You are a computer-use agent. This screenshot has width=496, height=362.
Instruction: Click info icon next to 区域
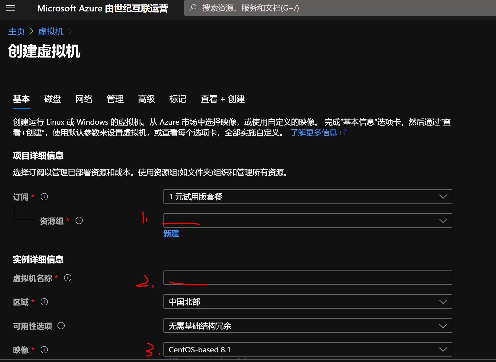(x=44, y=302)
